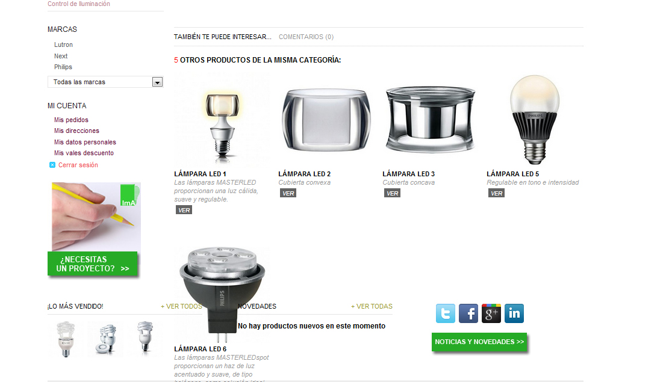Image resolution: width=669 pixels, height=382 pixels.
Task: Open the LinkedIn social icon
Action: 514,313
